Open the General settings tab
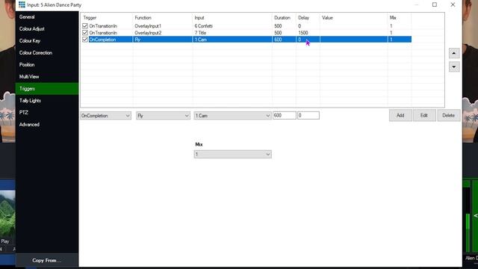Image resolution: width=478 pixels, height=269 pixels. (47, 17)
